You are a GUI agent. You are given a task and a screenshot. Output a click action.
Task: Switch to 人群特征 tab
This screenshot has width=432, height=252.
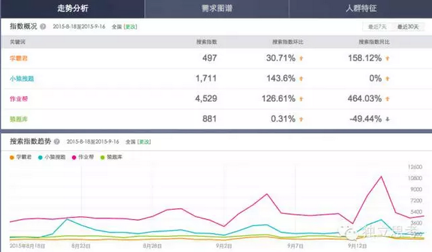[361, 9]
